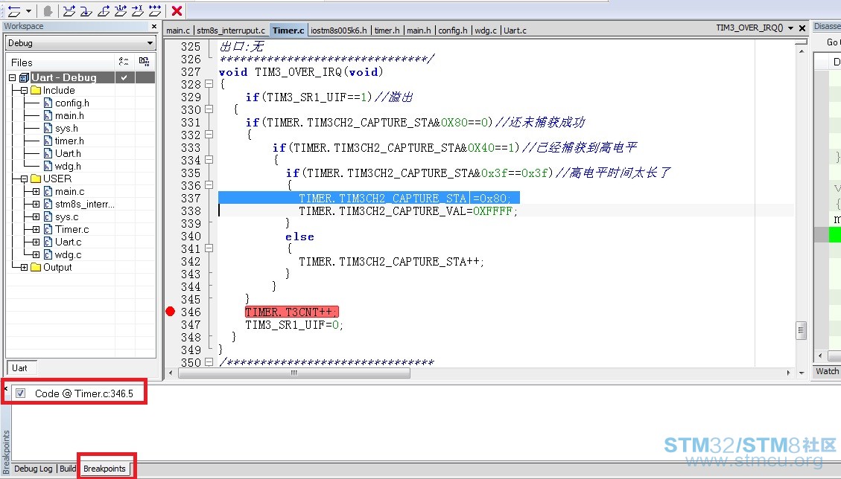Click the Step Over toolbar icon

pos(69,10)
